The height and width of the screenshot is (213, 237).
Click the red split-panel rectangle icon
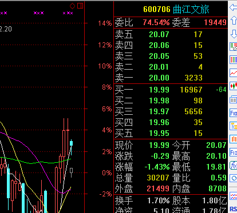[80, 6]
